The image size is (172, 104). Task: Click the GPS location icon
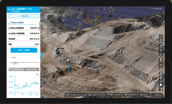161,46
